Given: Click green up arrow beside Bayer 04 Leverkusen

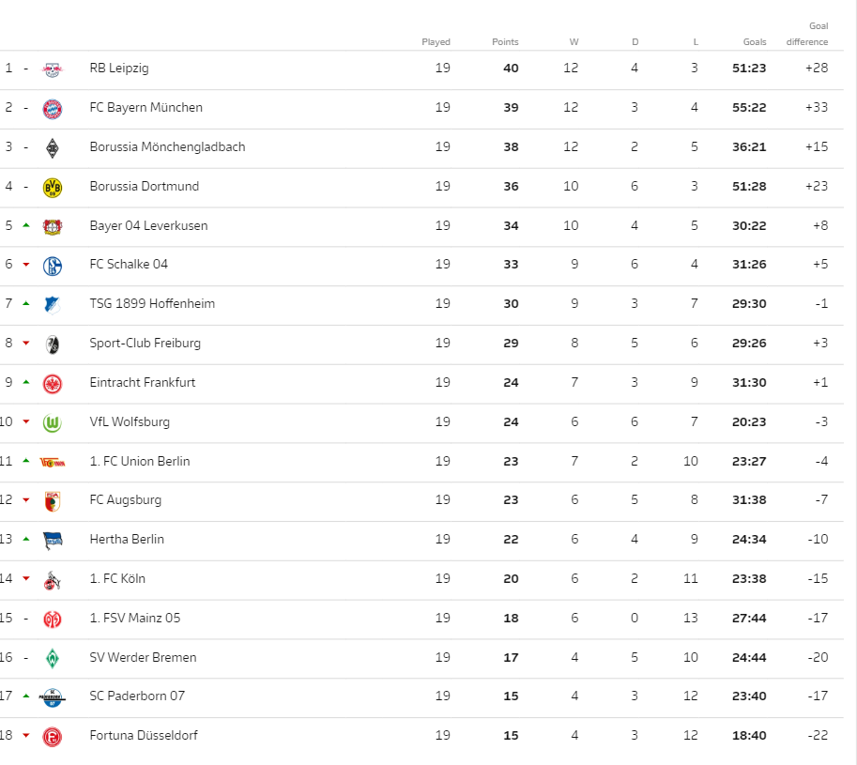Looking at the screenshot, I should [25, 225].
